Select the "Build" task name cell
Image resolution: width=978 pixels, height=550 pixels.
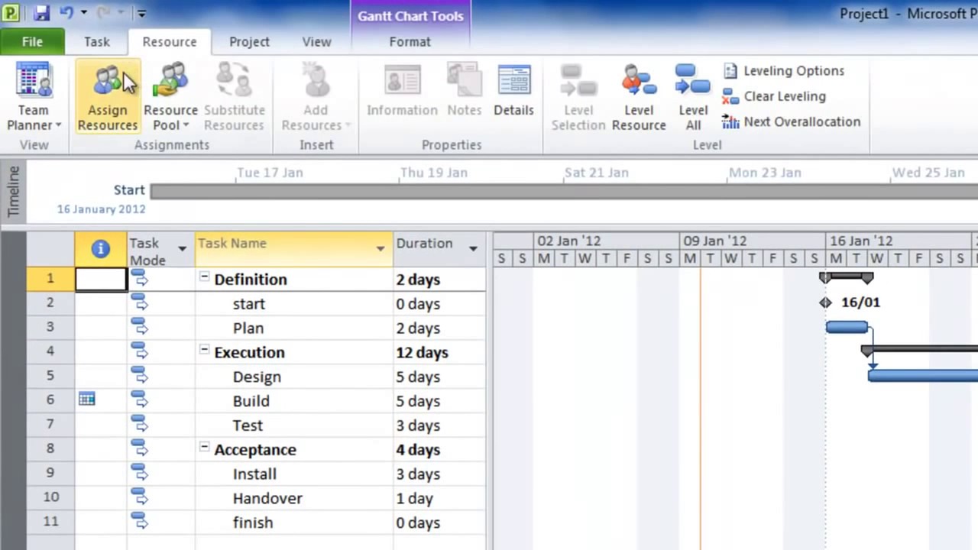coord(294,401)
